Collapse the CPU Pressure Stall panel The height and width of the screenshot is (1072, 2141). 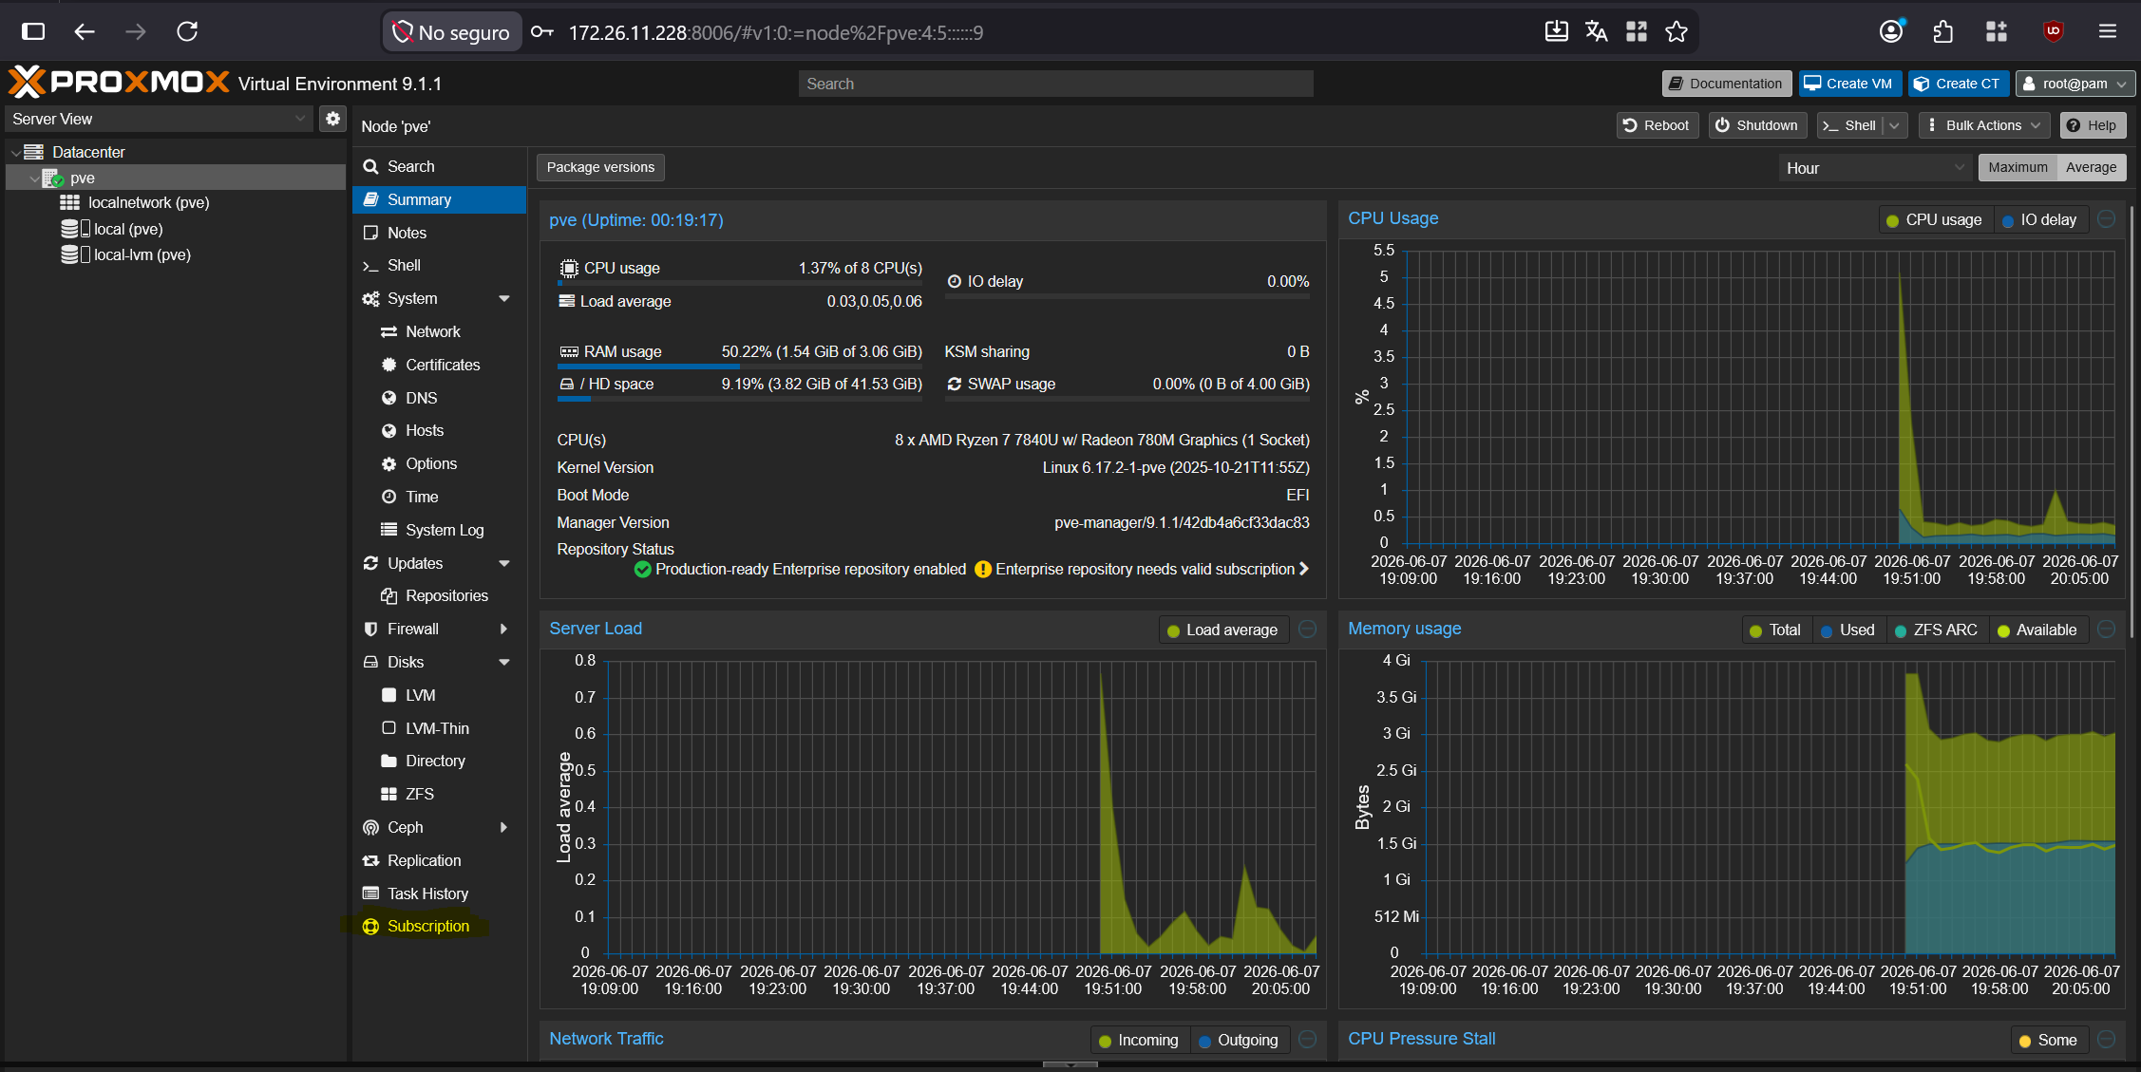2106,1039
